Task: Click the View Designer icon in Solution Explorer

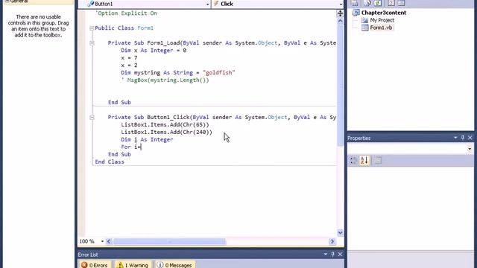Action: coord(401,3)
